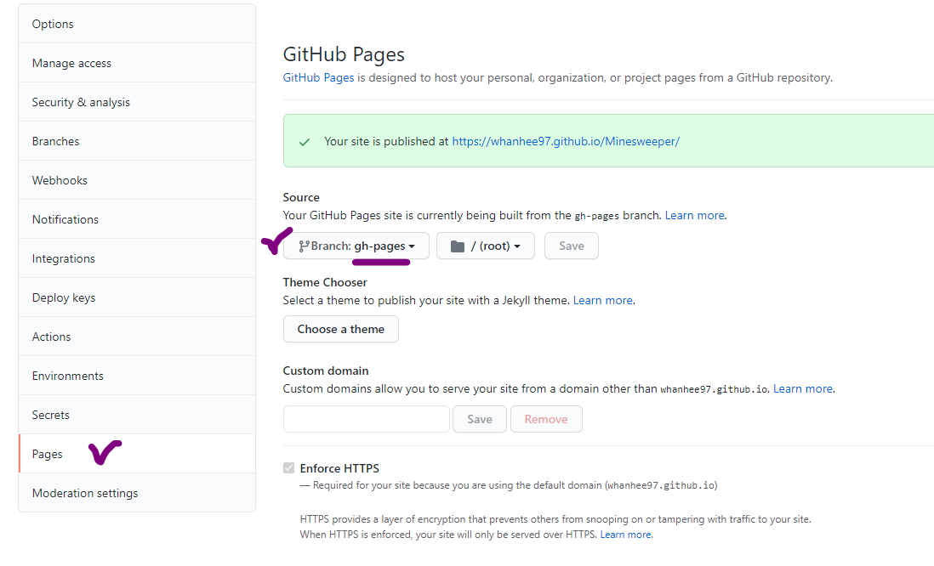The image size is (934, 566).
Task: Click Save button for custom domain
Action: point(480,419)
